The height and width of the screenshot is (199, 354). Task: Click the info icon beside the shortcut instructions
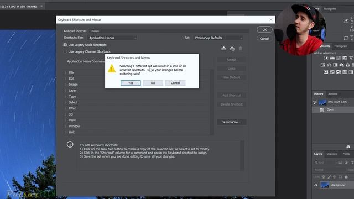point(70,144)
